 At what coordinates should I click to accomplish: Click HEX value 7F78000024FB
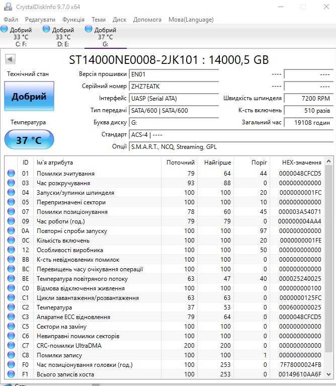[x=301, y=364]
